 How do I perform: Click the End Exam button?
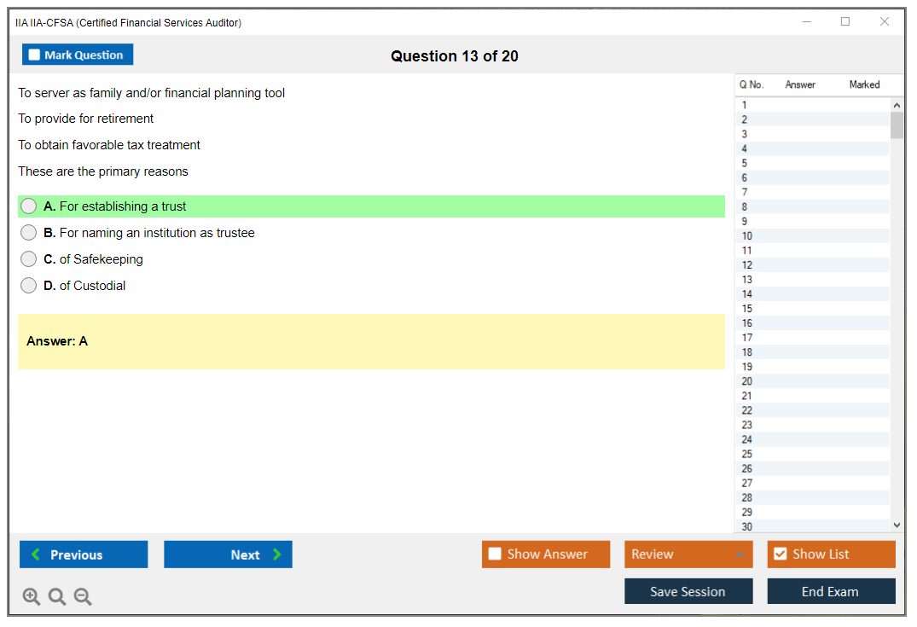[x=831, y=591]
